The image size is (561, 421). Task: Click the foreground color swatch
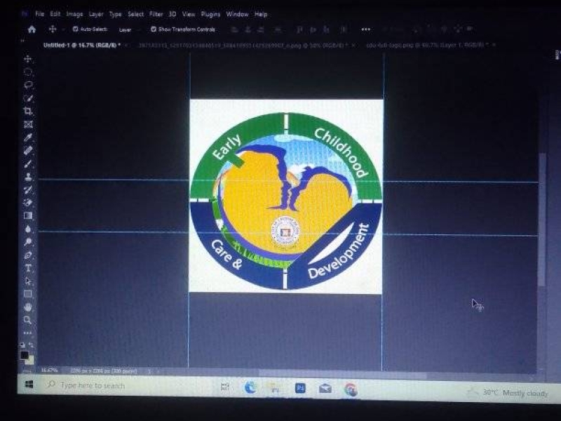tap(25, 355)
